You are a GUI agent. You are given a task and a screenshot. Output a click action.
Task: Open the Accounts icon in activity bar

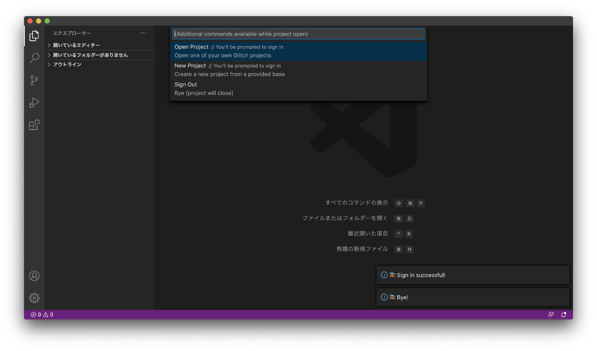coord(34,276)
